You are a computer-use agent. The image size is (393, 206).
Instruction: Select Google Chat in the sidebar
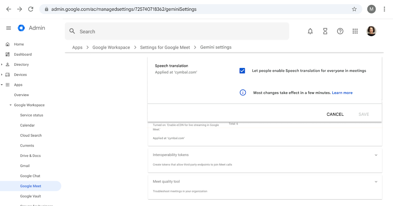[x=30, y=176]
